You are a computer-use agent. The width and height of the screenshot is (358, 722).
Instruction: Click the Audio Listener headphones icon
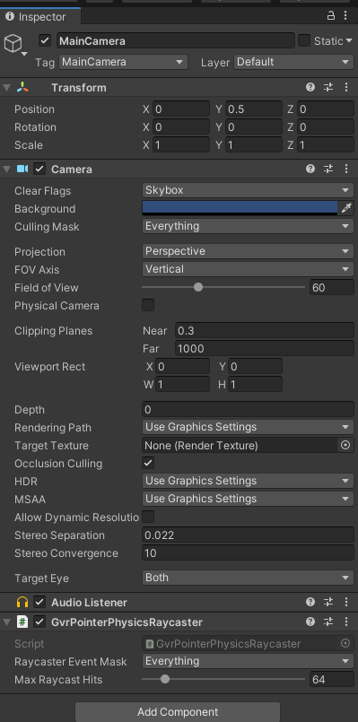click(x=22, y=602)
